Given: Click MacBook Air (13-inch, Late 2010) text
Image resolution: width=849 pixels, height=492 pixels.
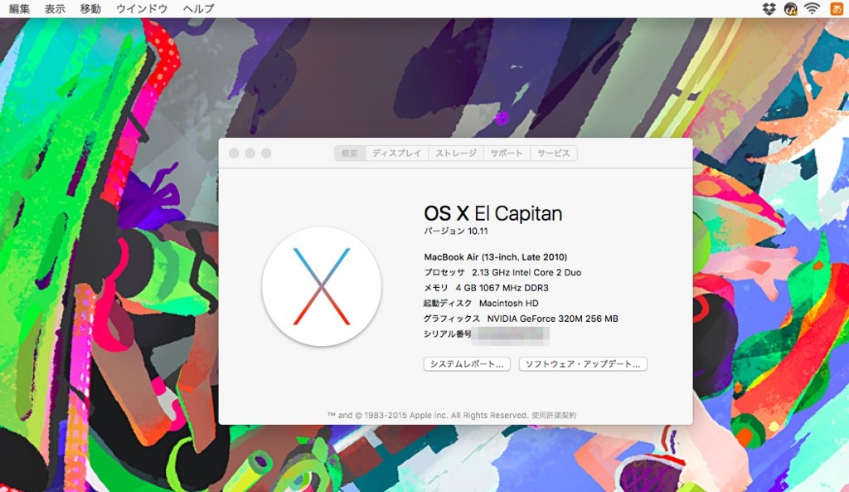Looking at the screenshot, I should [x=496, y=257].
